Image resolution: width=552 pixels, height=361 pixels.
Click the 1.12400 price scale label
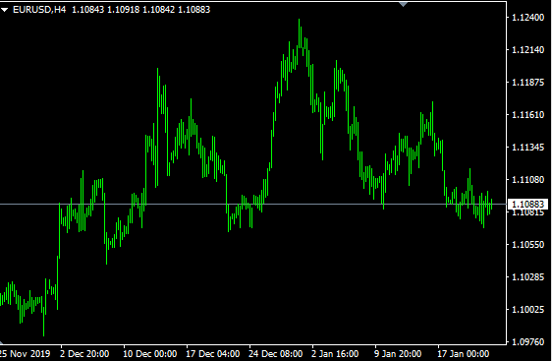coord(527,18)
